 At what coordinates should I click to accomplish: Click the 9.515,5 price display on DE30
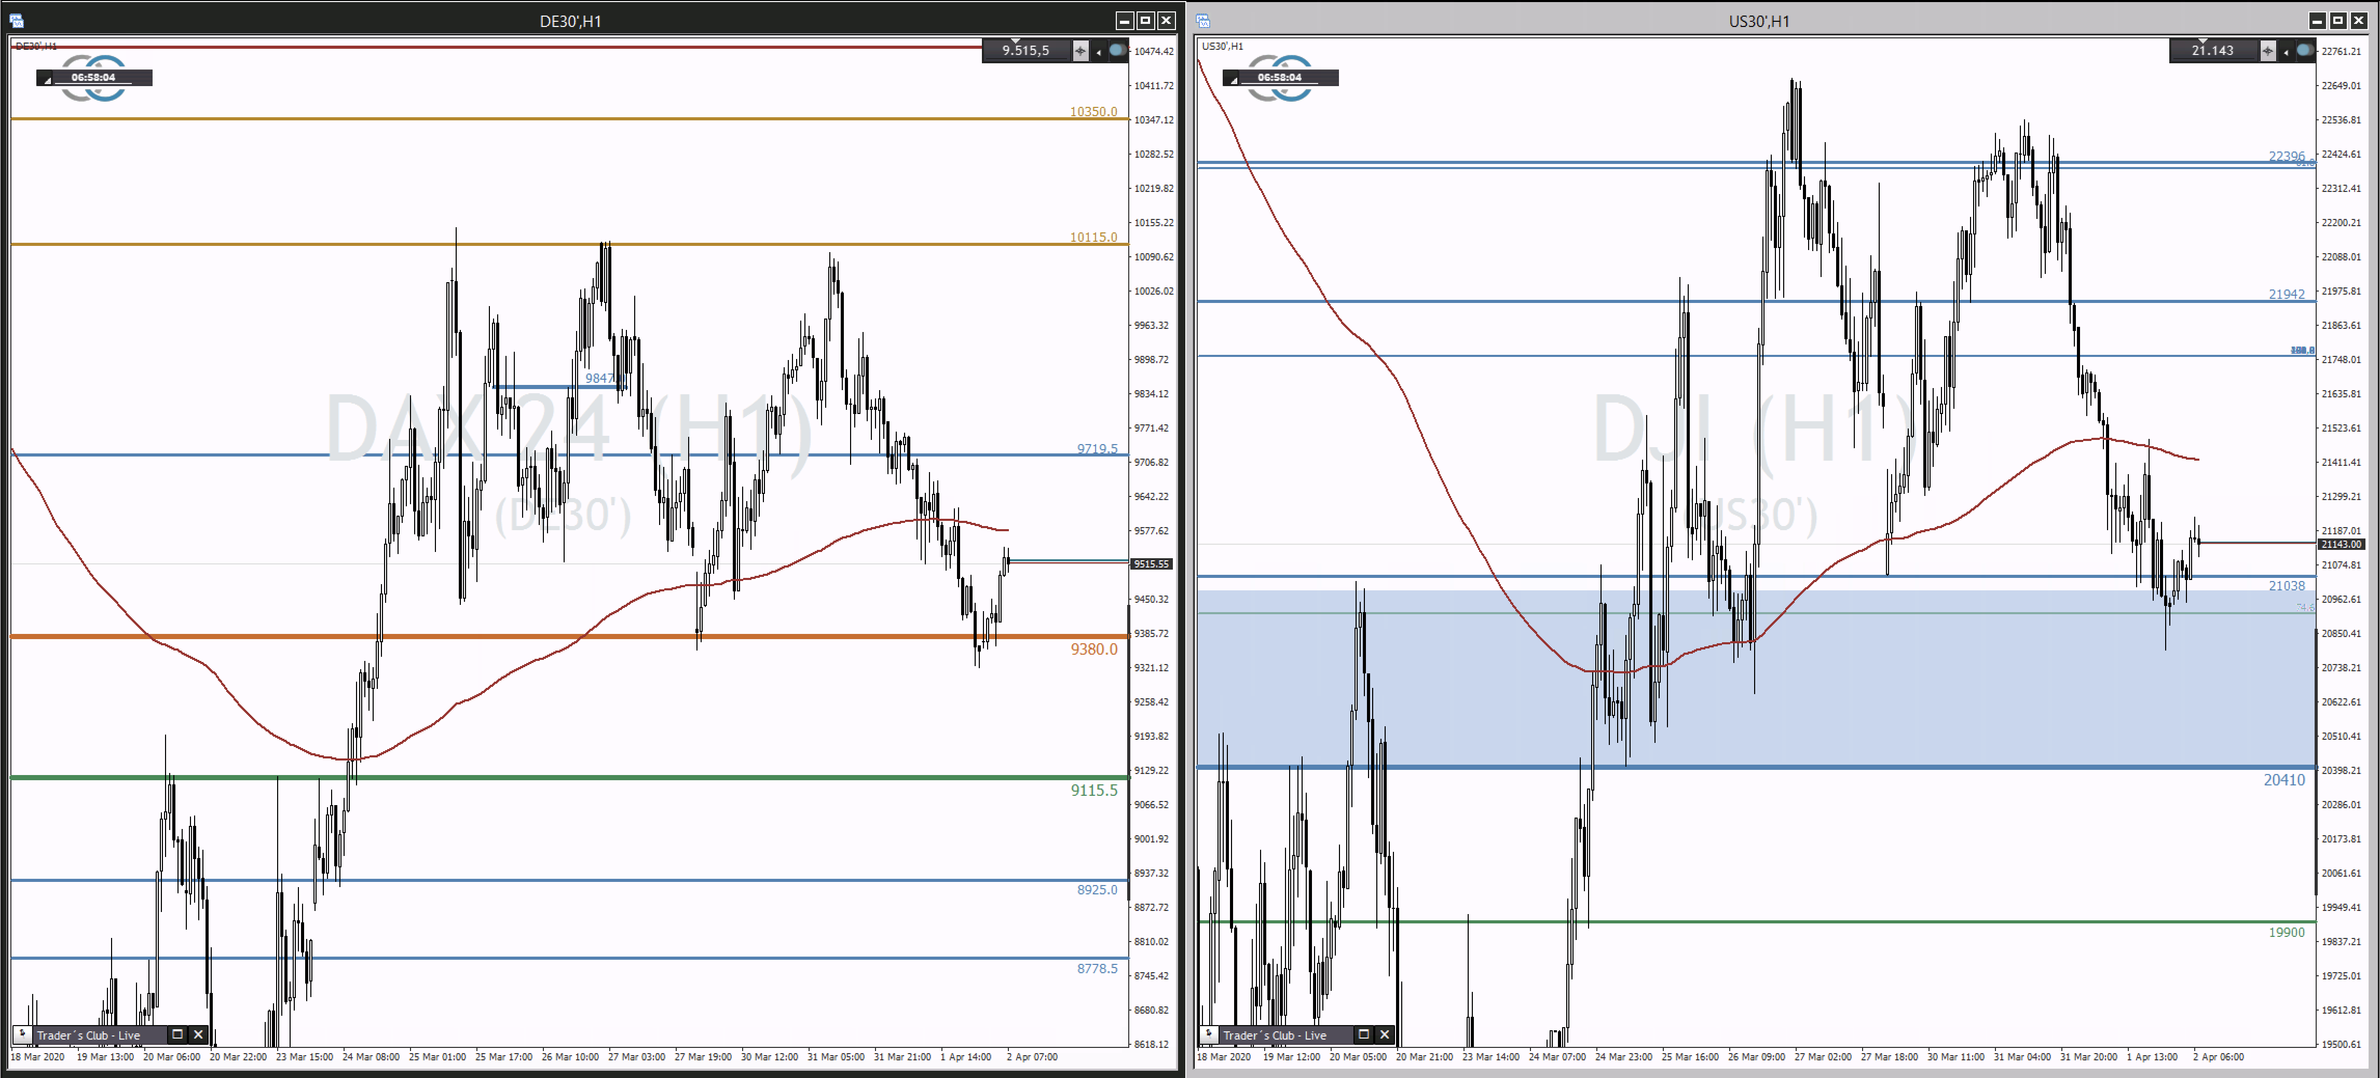point(1025,51)
